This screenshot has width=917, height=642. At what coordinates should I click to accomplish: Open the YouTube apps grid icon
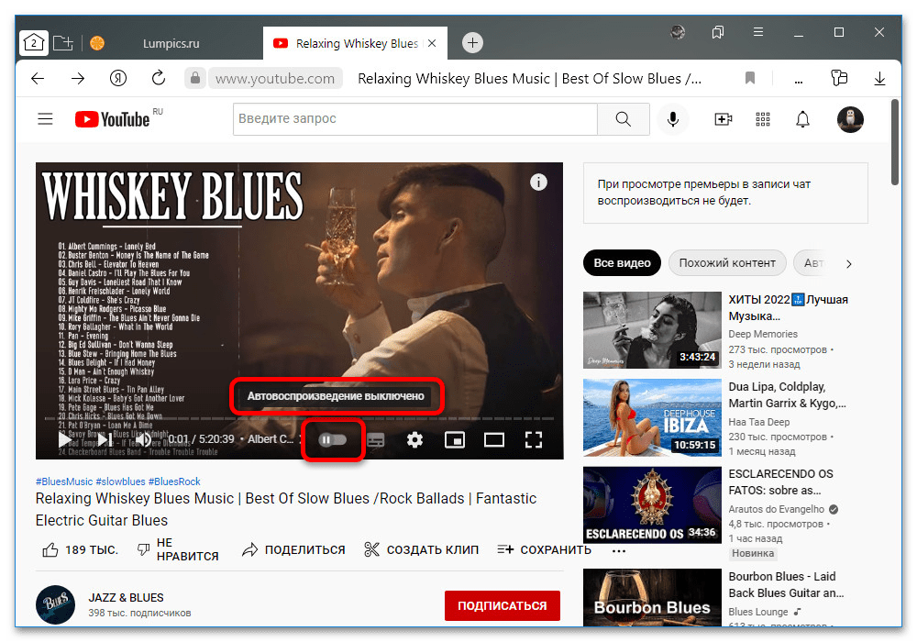click(762, 119)
